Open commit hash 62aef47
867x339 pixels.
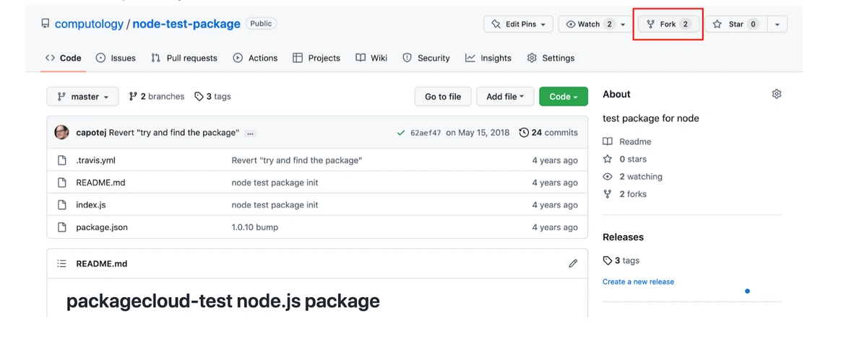(x=426, y=133)
